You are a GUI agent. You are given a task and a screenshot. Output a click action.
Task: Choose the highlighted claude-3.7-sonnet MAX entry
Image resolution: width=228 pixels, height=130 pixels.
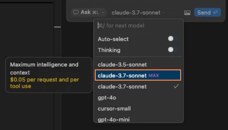coord(138,75)
